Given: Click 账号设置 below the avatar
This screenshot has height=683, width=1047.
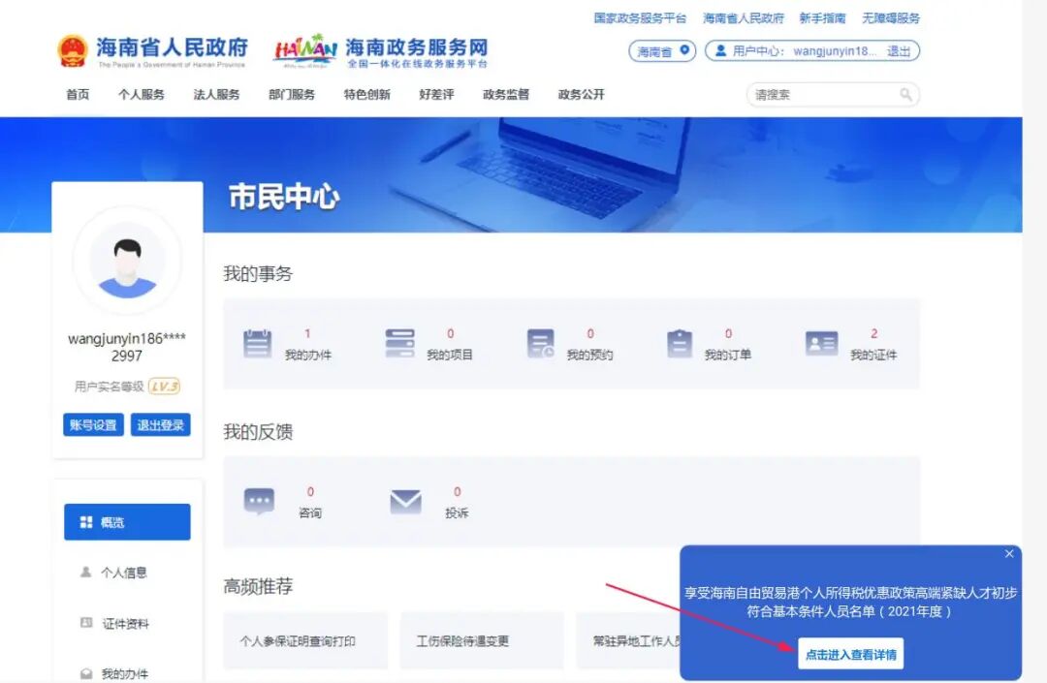Looking at the screenshot, I should coord(93,424).
